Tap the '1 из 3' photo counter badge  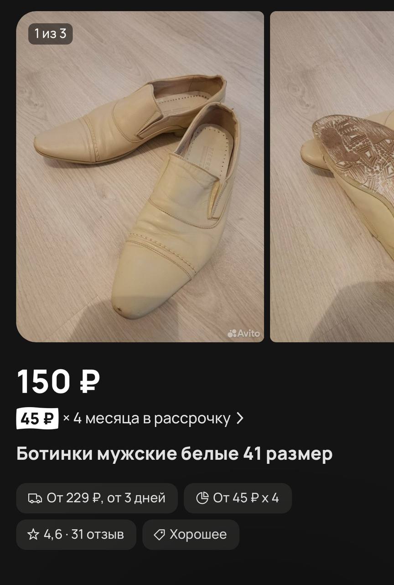coord(51,33)
